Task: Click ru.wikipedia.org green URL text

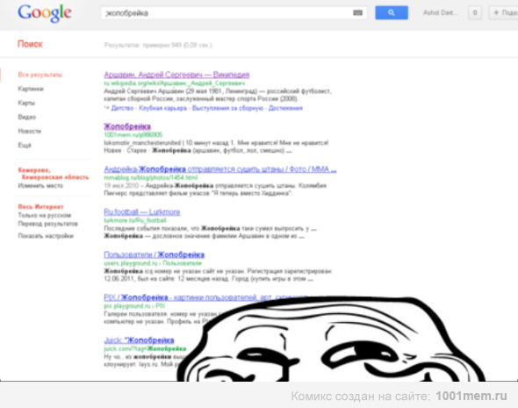Action: click(x=175, y=83)
